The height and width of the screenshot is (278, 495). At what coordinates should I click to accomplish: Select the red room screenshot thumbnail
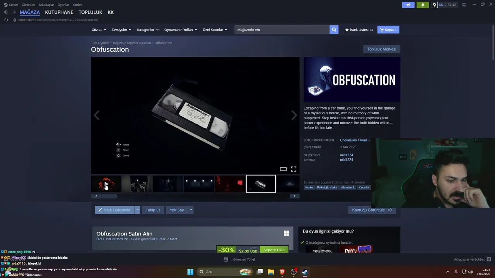(x=230, y=184)
